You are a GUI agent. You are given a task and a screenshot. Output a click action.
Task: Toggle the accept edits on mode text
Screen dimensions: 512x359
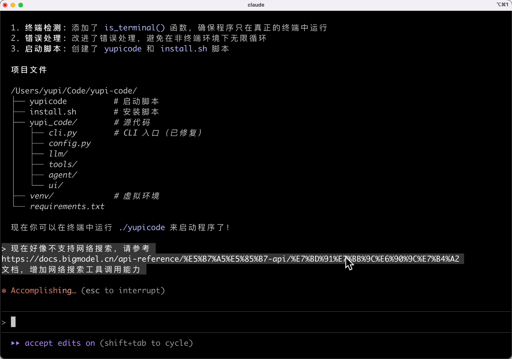pos(60,343)
